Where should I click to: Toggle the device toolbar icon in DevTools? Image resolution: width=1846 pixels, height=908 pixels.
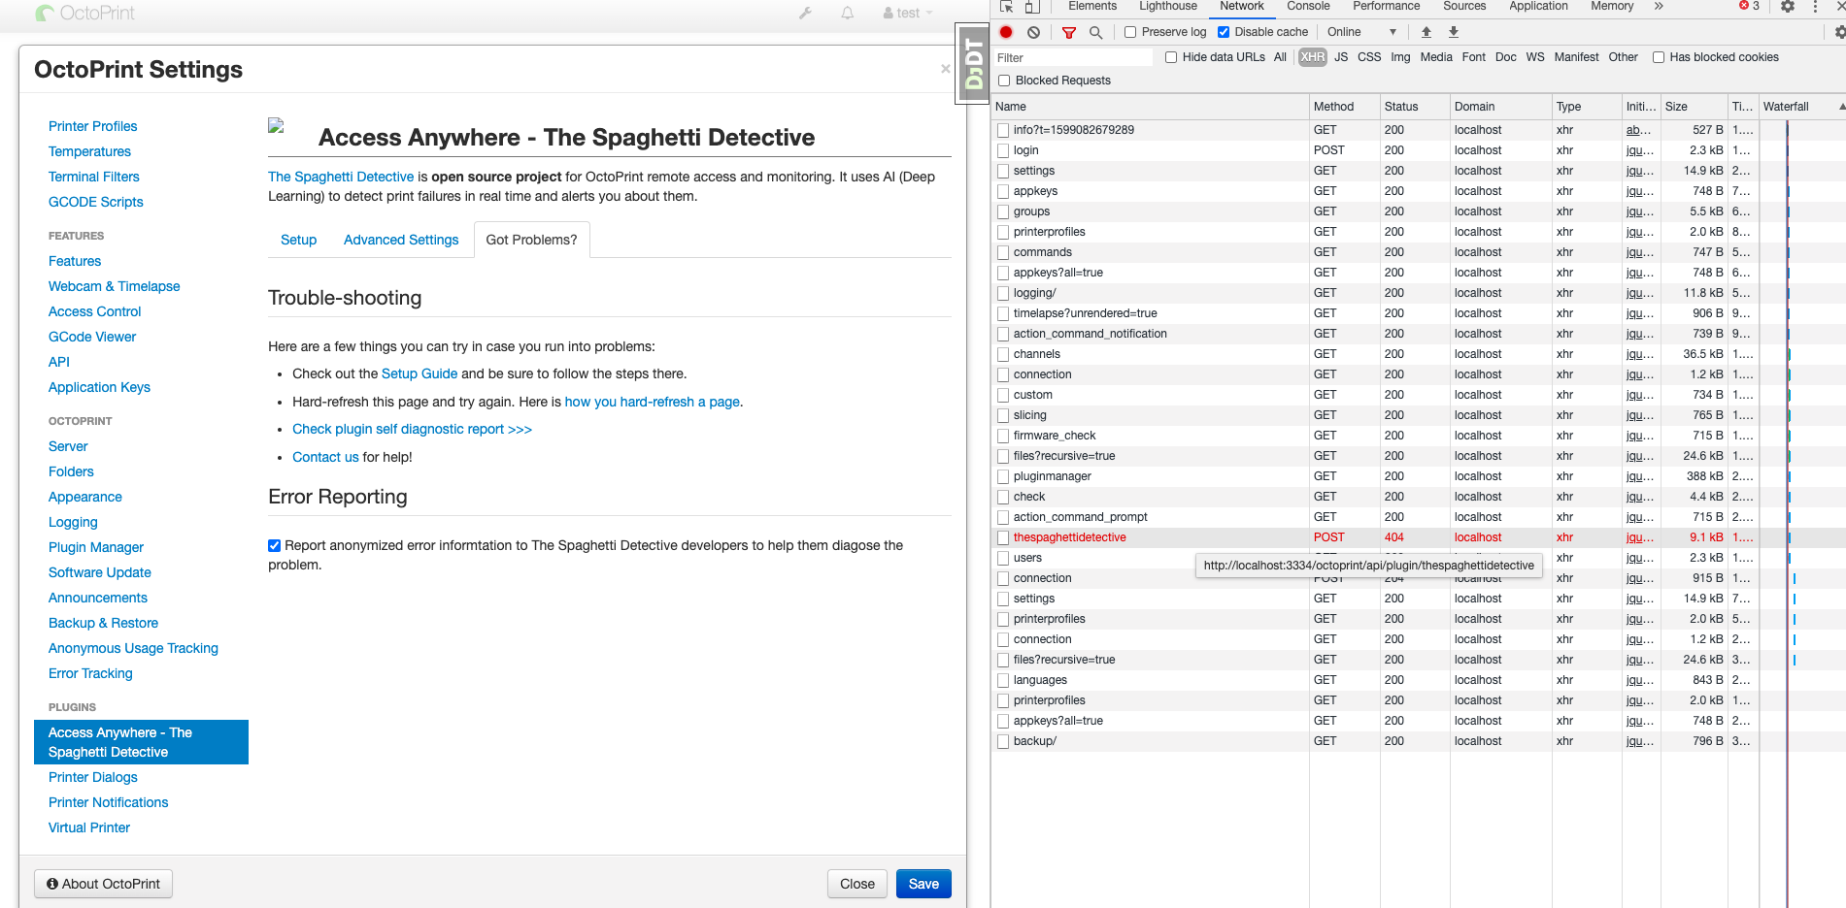(1032, 6)
